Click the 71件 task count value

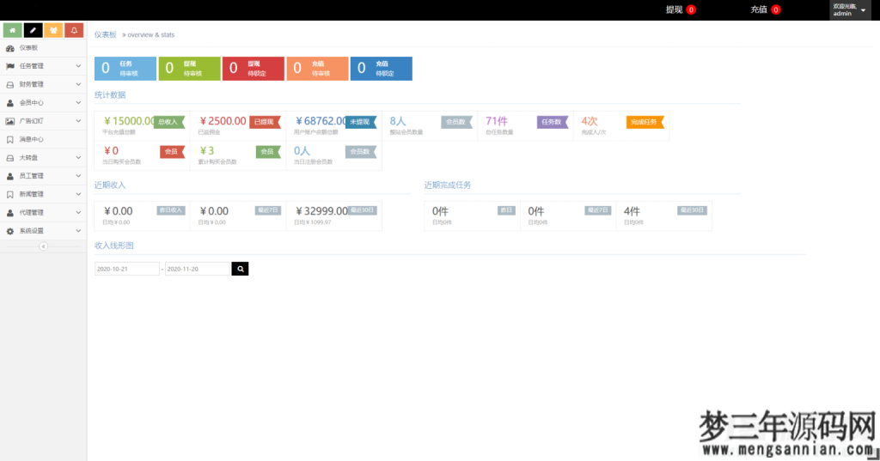tap(497, 121)
